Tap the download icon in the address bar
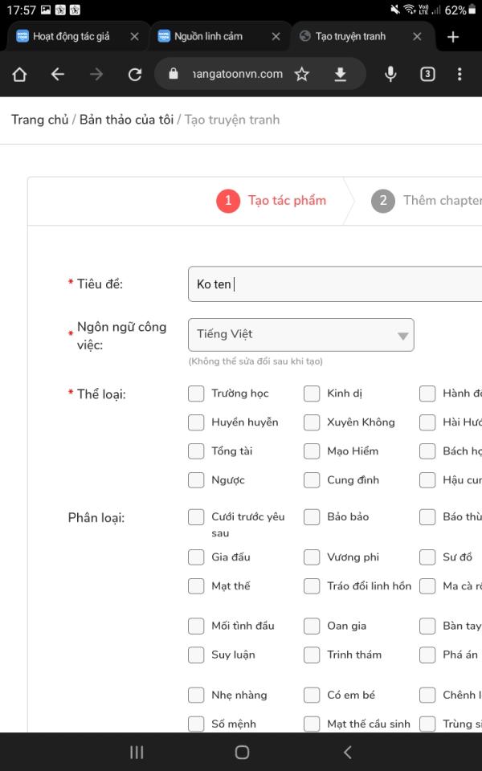The image size is (482, 771). click(x=341, y=74)
